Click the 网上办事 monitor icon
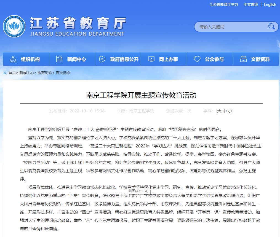Viewport: 280px width, 237px height. [x=151, y=59]
